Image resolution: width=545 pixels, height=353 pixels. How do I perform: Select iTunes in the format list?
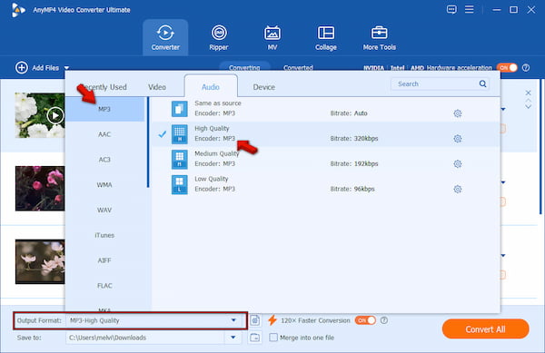tap(104, 235)
